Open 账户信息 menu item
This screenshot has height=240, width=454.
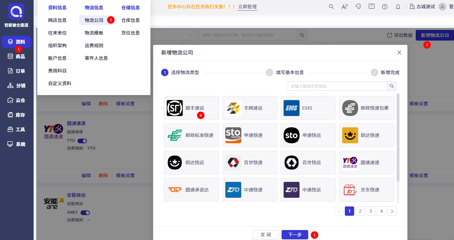tap(58, 58)
